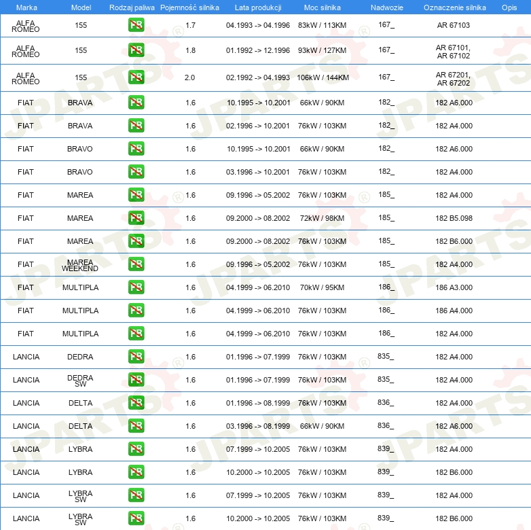
Task: Select fuel type icon for Fiat Marea Weekend
Action: pyautogui.click(x=136, y=264)
